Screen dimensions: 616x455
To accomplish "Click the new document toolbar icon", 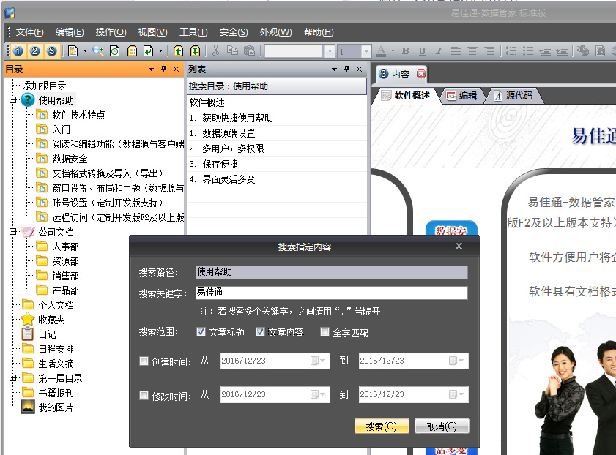I will (73, 51).
